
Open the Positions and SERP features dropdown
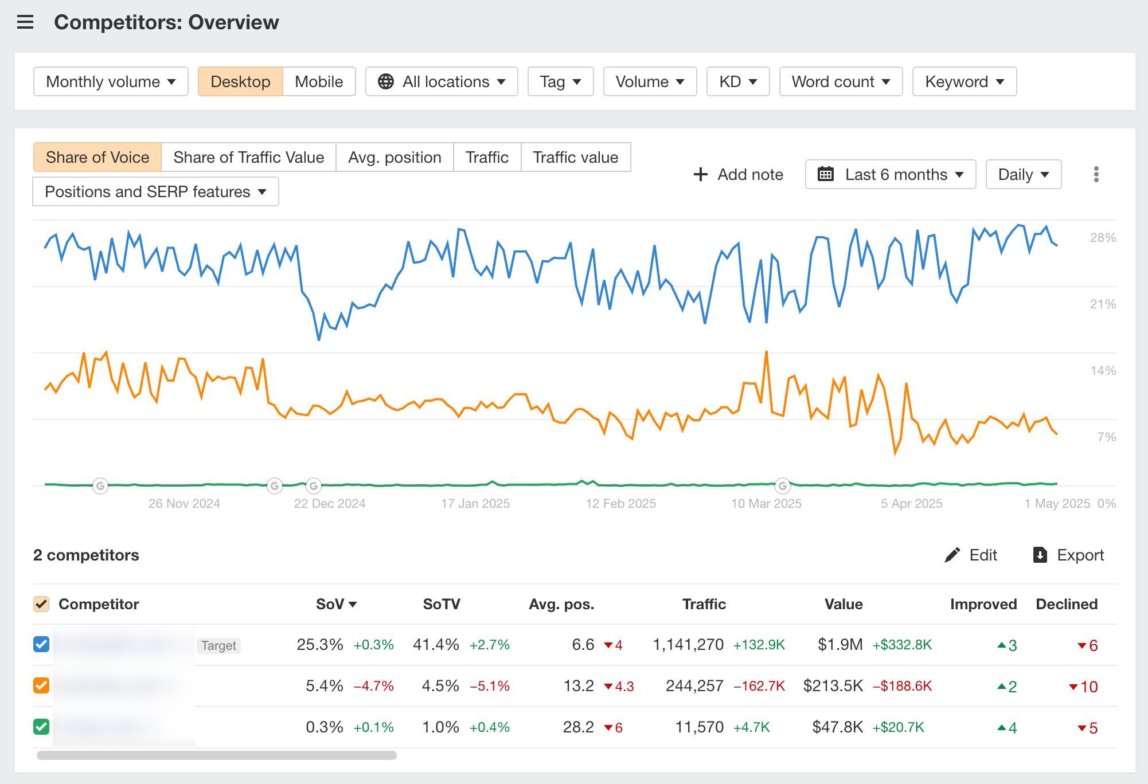155,191
